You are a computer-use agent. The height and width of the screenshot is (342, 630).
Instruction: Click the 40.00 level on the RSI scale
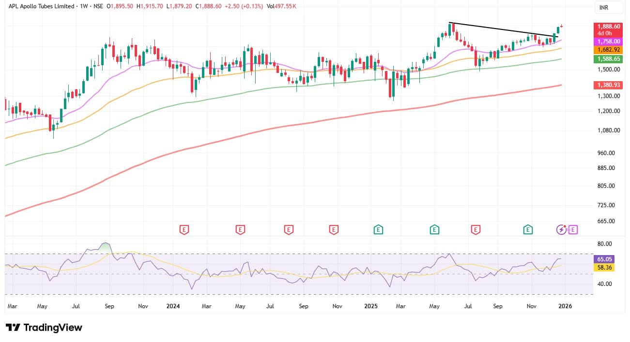coord(605,284)
